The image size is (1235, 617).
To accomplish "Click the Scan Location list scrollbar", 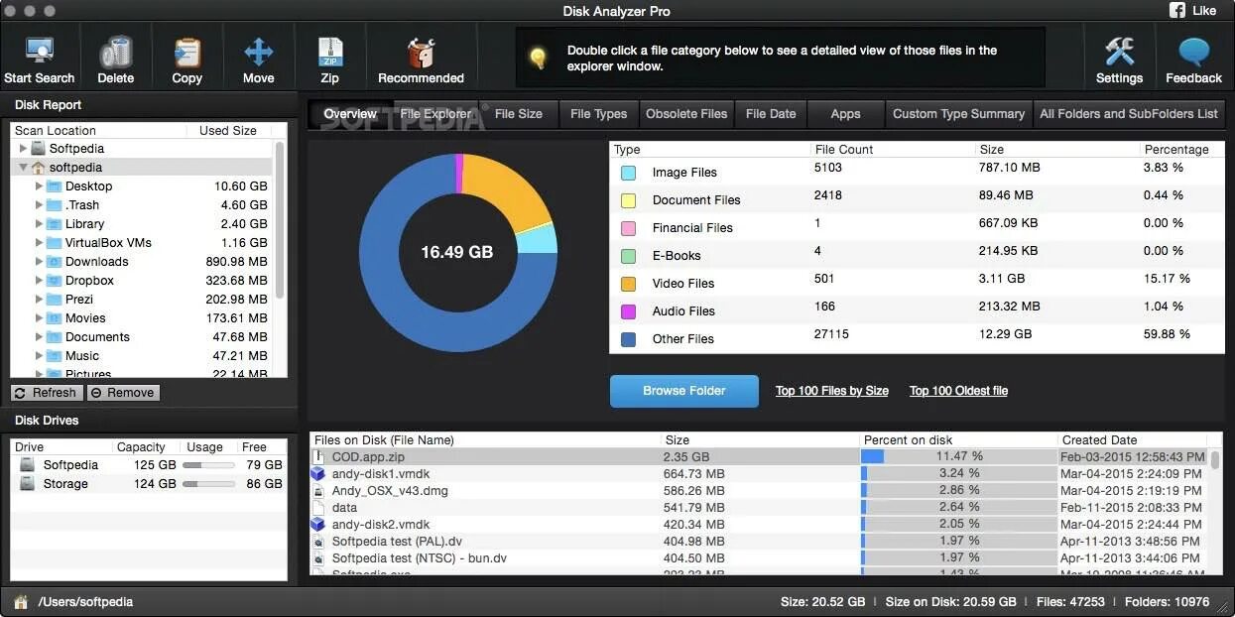I will point(280,220).
